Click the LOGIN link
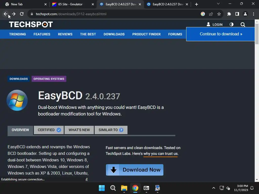Image resolution: width=259 pixels, height=194 pixels. [214, 25]
